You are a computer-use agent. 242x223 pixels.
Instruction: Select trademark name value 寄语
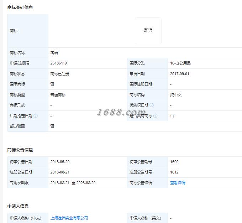click(x=54, y=53)
